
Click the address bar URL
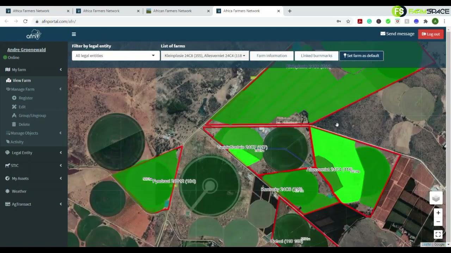(58, 21)
